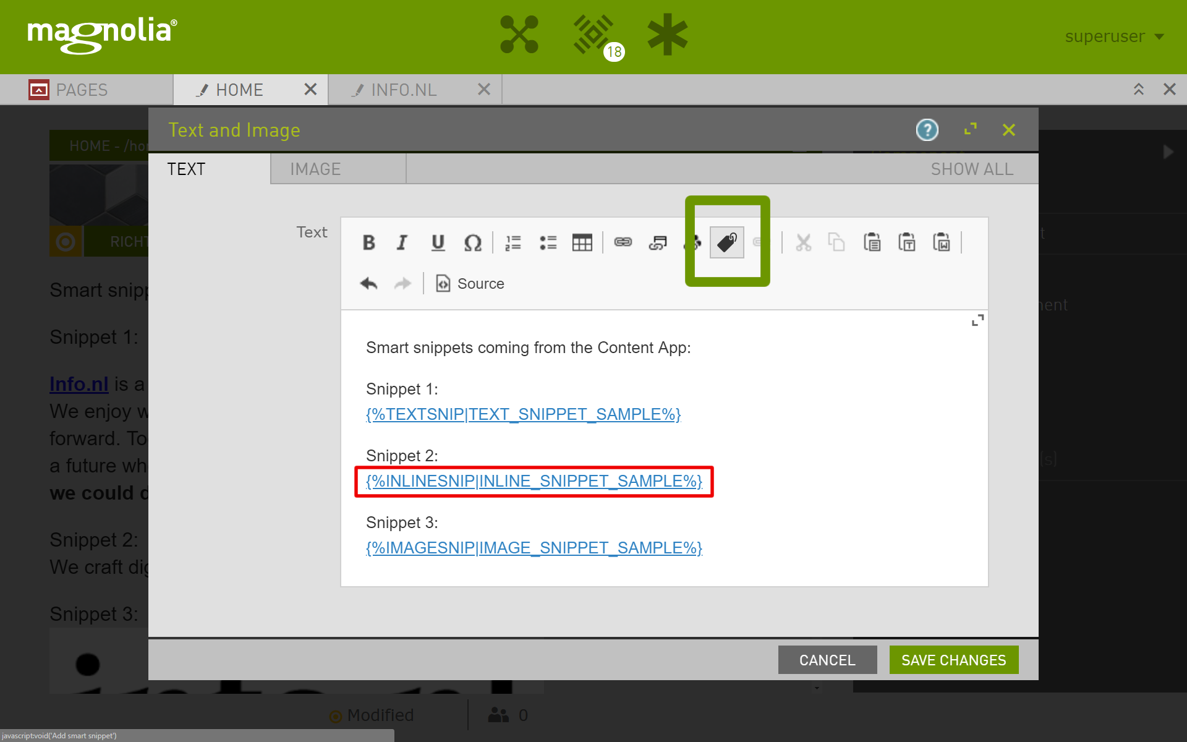1187x742 pixels.
Task: Paste as plain text
Action: 907,242
